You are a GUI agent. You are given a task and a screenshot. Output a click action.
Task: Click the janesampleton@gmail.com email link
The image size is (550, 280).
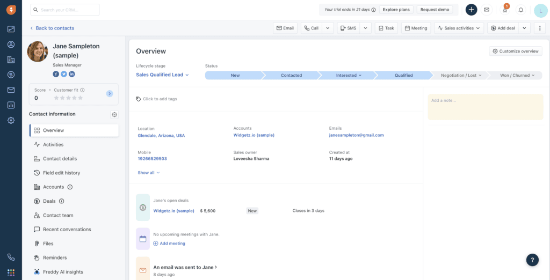357,135
